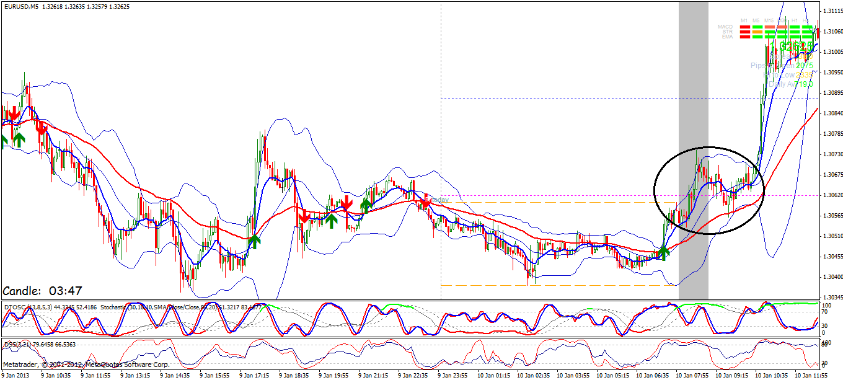The height and width of the screenshot is (380, 843).
Task: Click the 9 Jan 17:15 time axis label
Action: pos(255,376)
